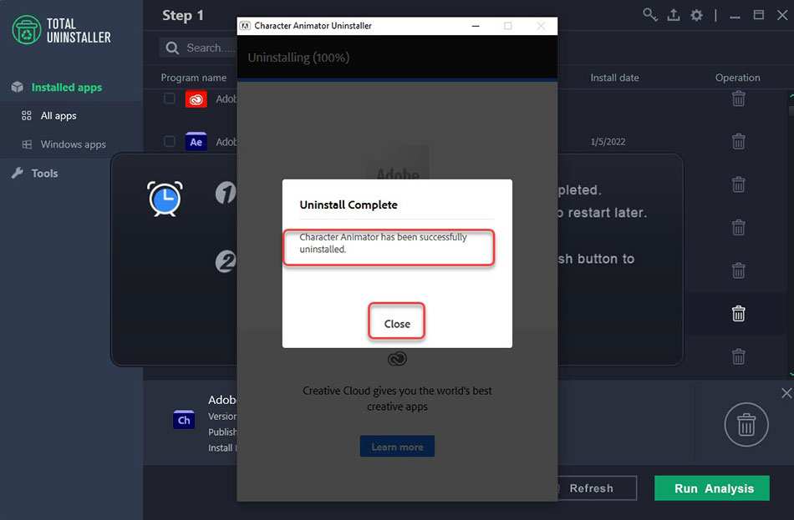Select Windows apps in sidebar

point(73,144)
